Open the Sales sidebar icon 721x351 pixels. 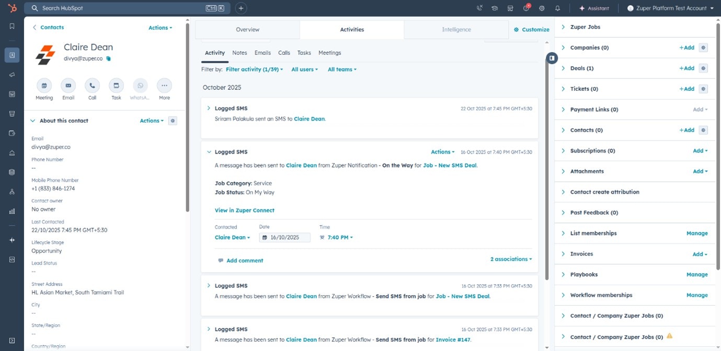[x=12, y=113]
